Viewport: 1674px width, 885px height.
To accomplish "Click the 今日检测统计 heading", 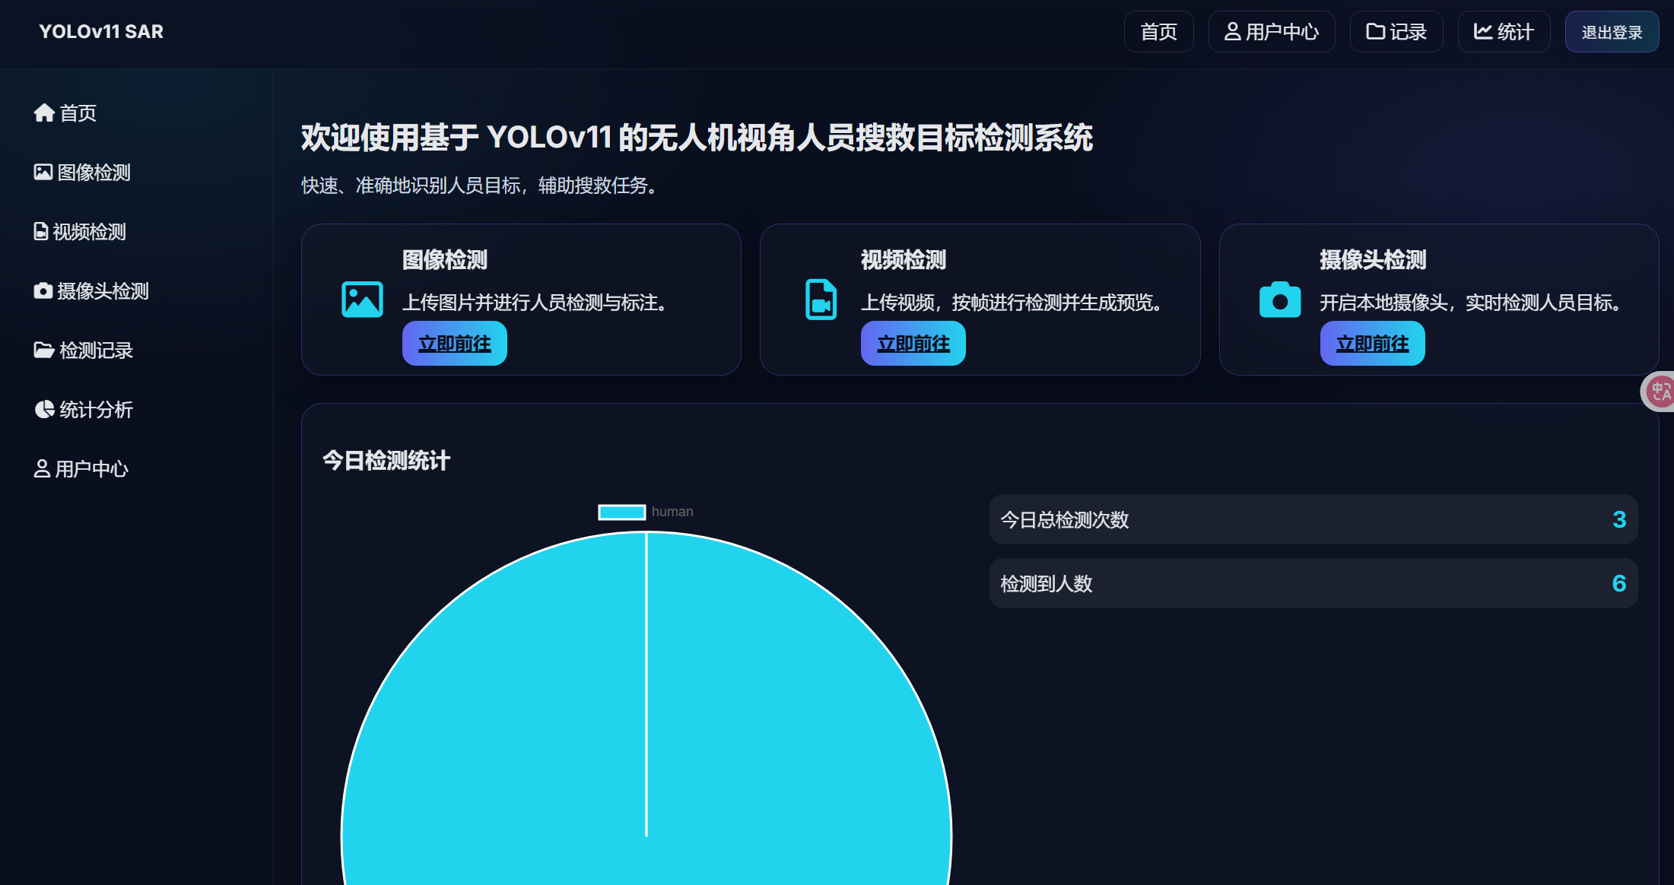I will tap(386, 460).
